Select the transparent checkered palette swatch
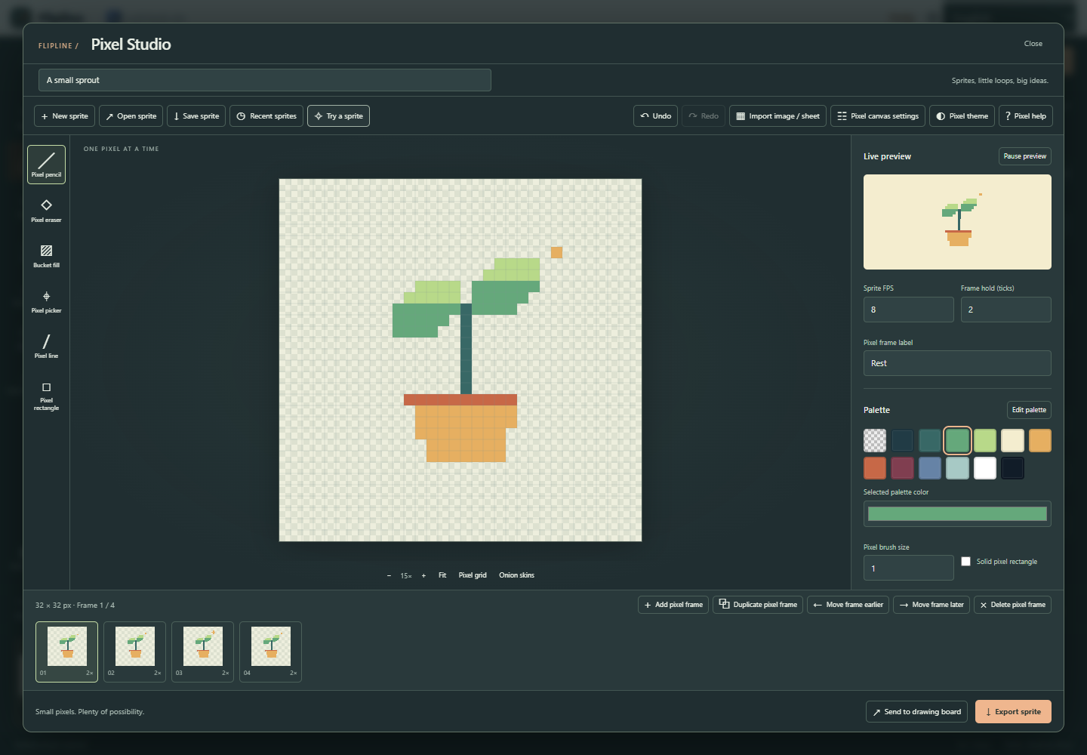The image size is (1087, 755). click(875, 440)
